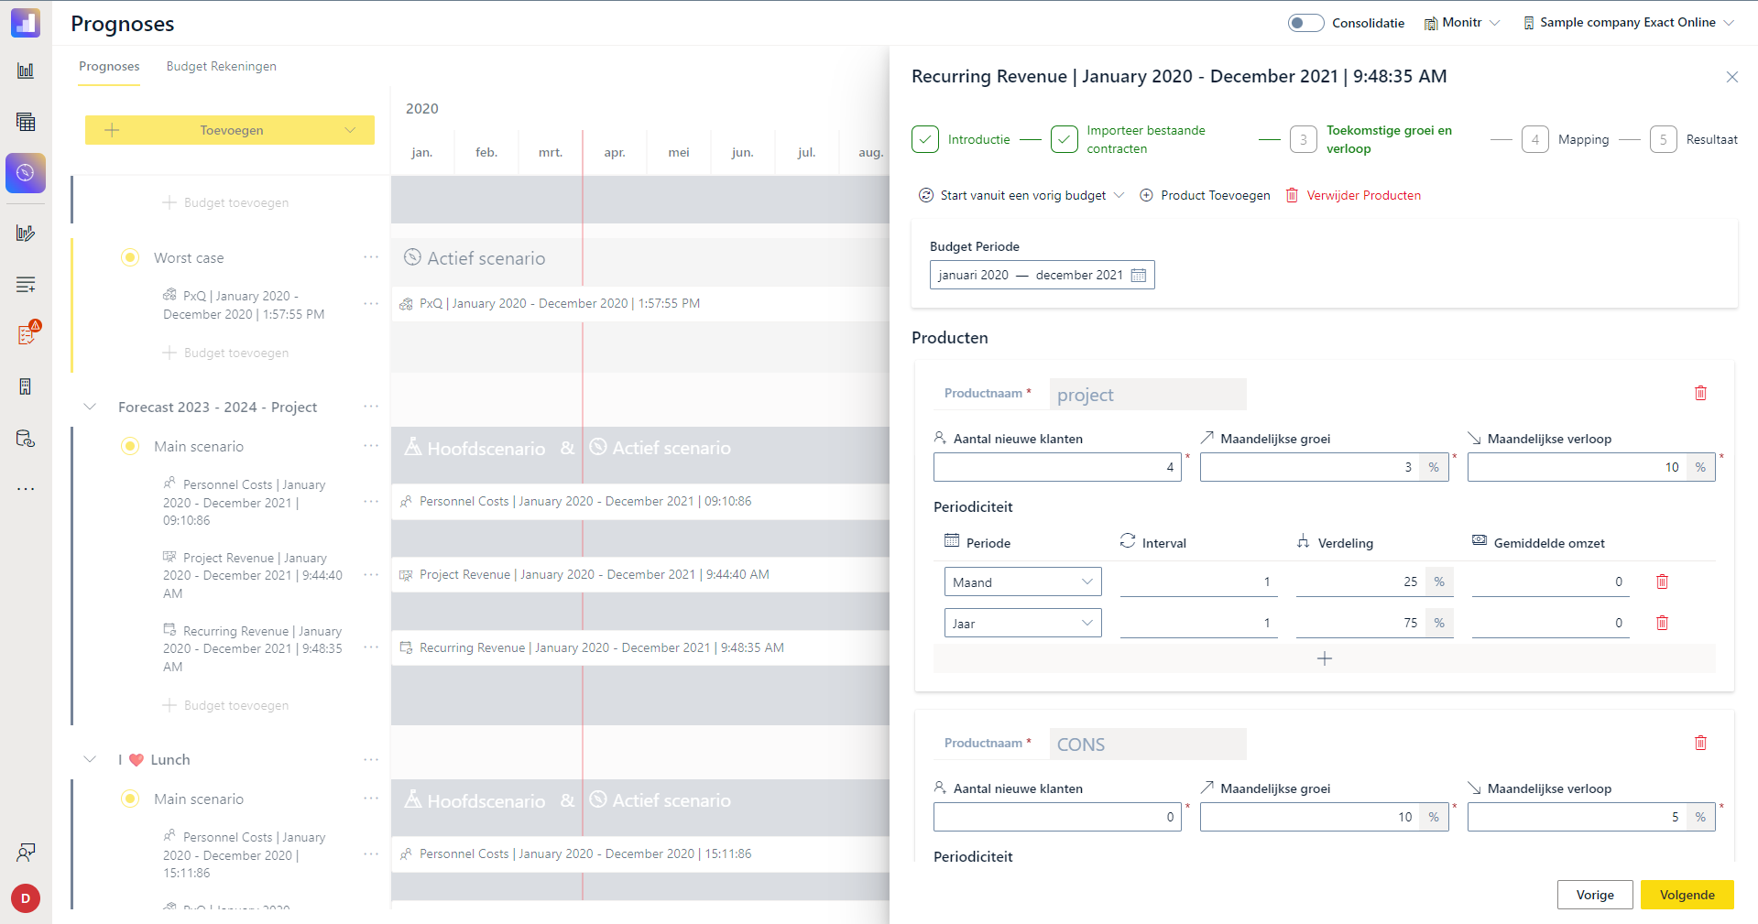Image resolution: width=1758 pixels, height=924 pixels.
Task: Remove the Jaar periodicity row
Action: [x=1662, y=623]
